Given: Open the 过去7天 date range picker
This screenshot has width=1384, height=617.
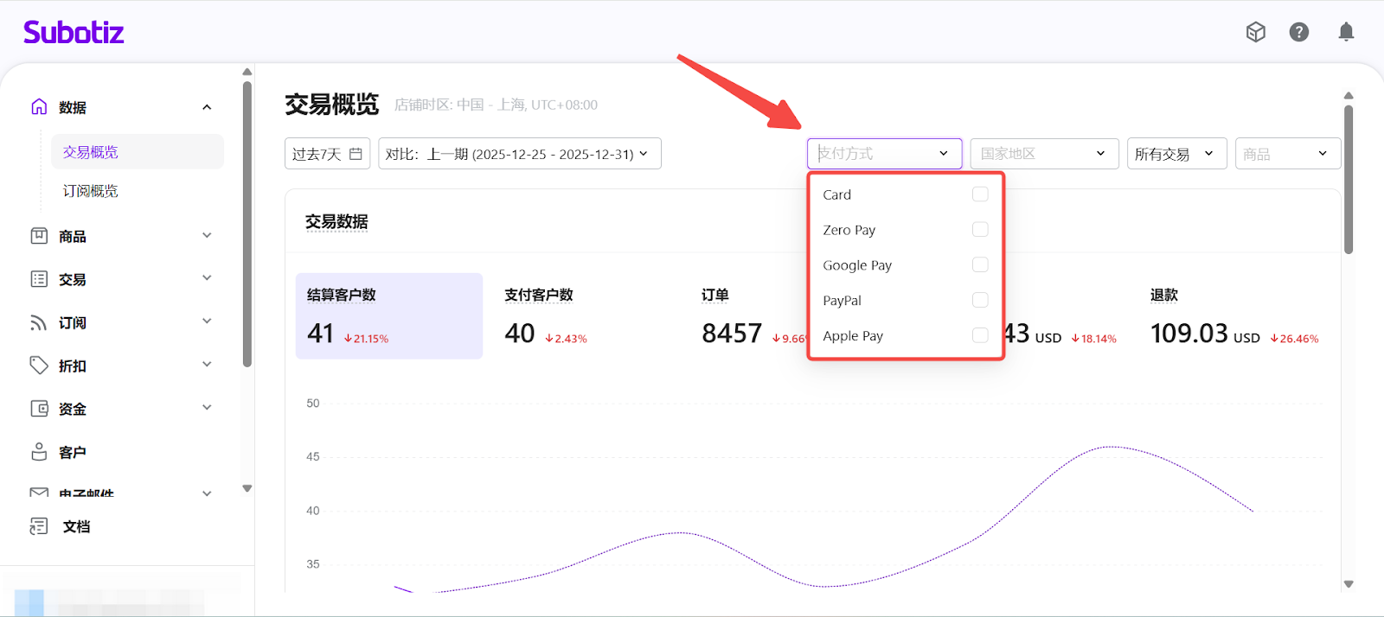Looking at the screenshot, I should pyautogui.click(x=327, y=154).
